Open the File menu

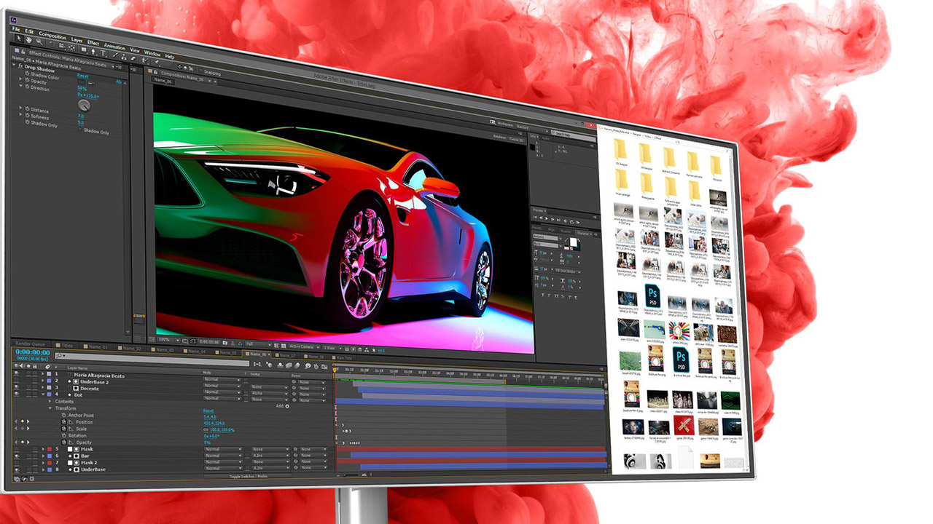click(x=16, y=29)
